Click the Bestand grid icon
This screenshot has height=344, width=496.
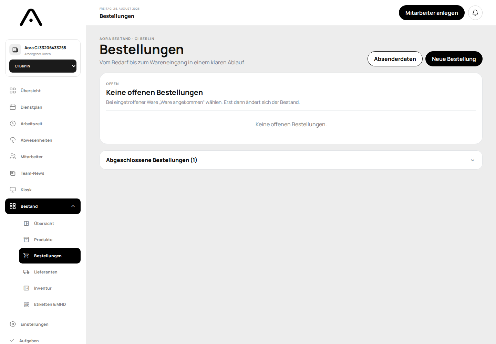(13, 206)
